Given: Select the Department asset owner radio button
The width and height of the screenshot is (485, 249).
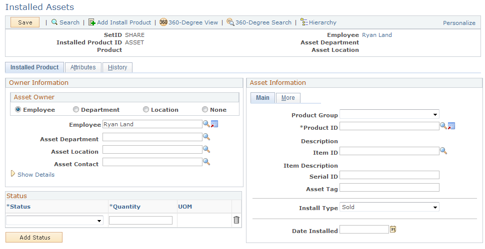Looking at the screenshot, I should [x=76, y=110].
